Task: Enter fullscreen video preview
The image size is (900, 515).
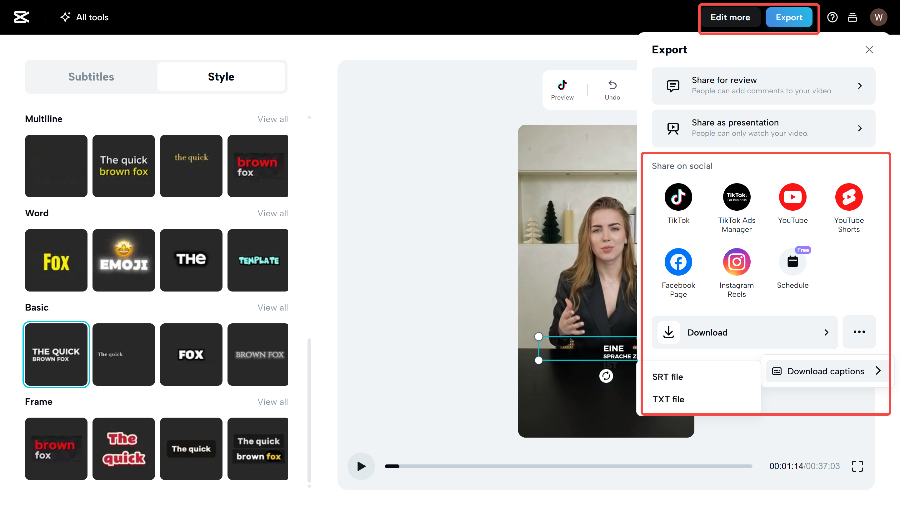Action: click(857, 466)
